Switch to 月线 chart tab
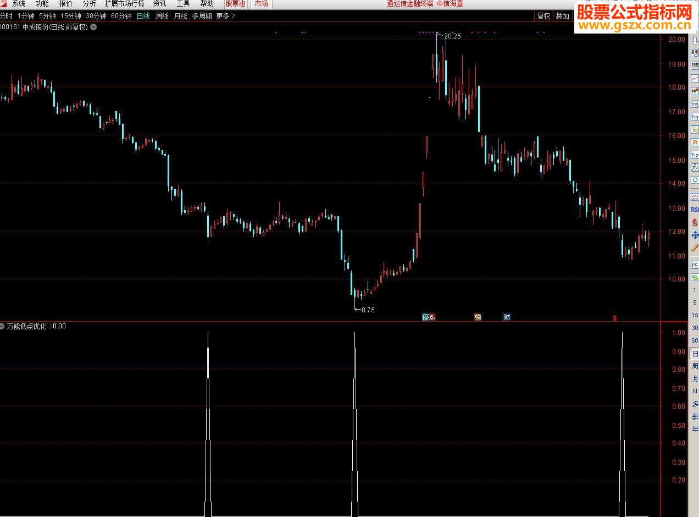 click(180, 16)
